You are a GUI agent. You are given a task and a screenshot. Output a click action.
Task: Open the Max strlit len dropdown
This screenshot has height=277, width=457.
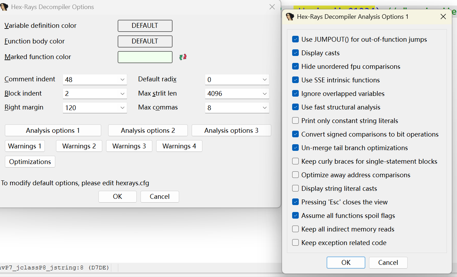click(265, 94)
